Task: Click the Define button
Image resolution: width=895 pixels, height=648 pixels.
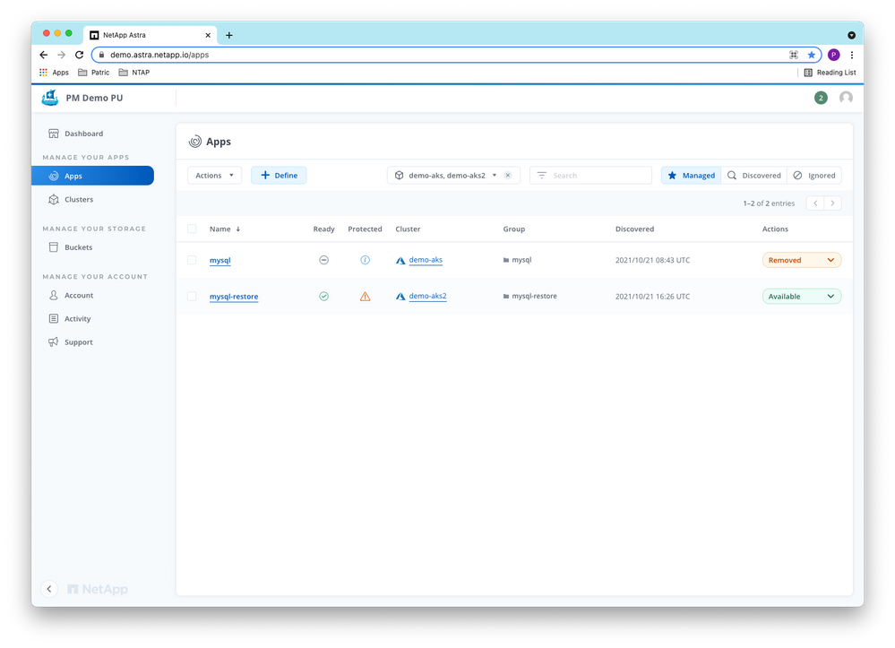Action: tap(279, 176)
